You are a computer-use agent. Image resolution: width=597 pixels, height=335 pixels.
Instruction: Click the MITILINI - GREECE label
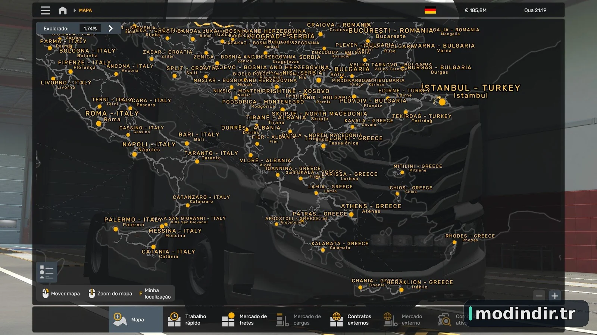(x=418, y=166)
